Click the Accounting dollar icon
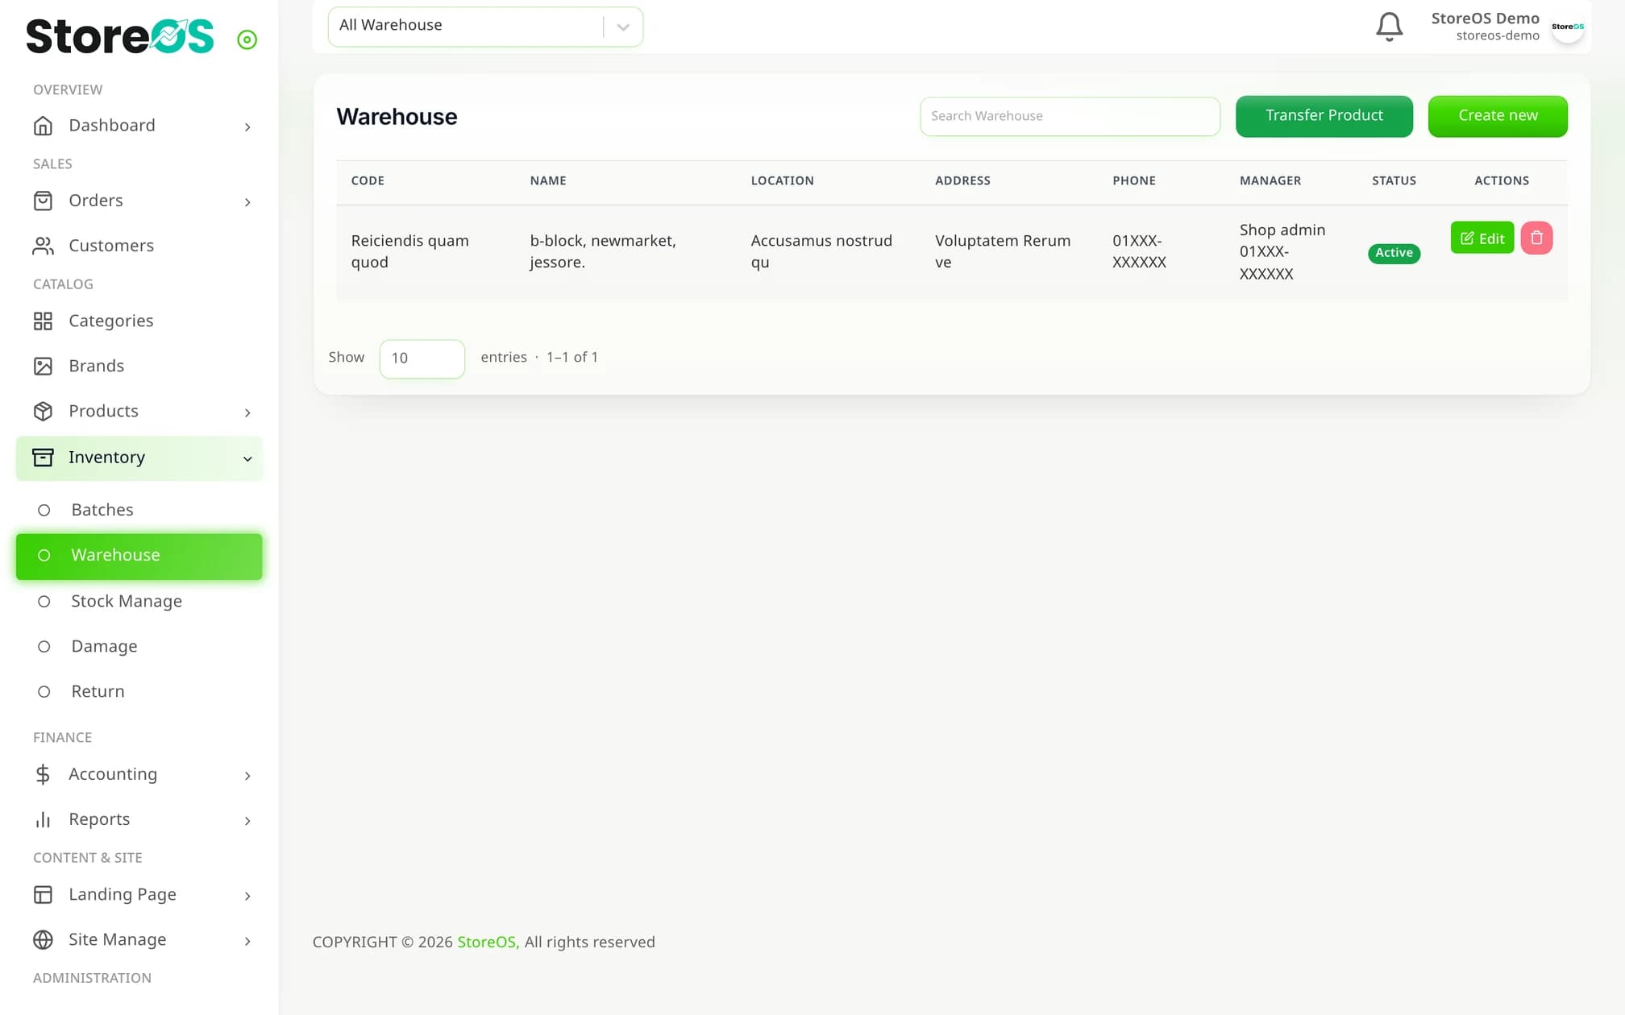Screen dimensions: 1625x1015 pyautogui.click(x=43, y=774)
